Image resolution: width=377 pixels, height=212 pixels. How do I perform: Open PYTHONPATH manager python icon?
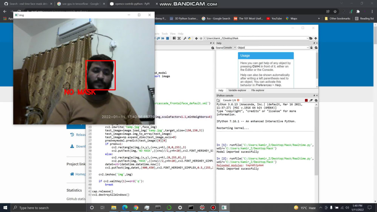(190, 38)
